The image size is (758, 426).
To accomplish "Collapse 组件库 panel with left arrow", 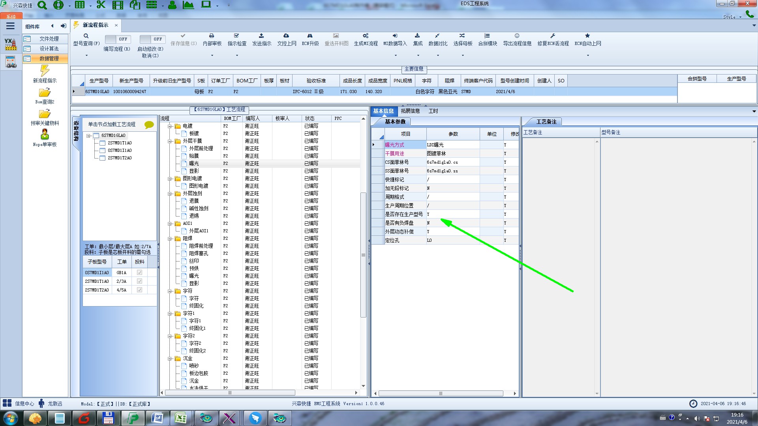I will click(x=52, y=26).
